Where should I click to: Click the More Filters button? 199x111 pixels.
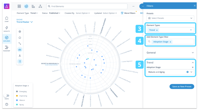click(x=128, y=13)
